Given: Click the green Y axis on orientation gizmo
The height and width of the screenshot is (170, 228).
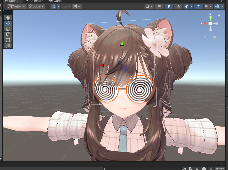Looking at the screenshot, I should 210,18.
